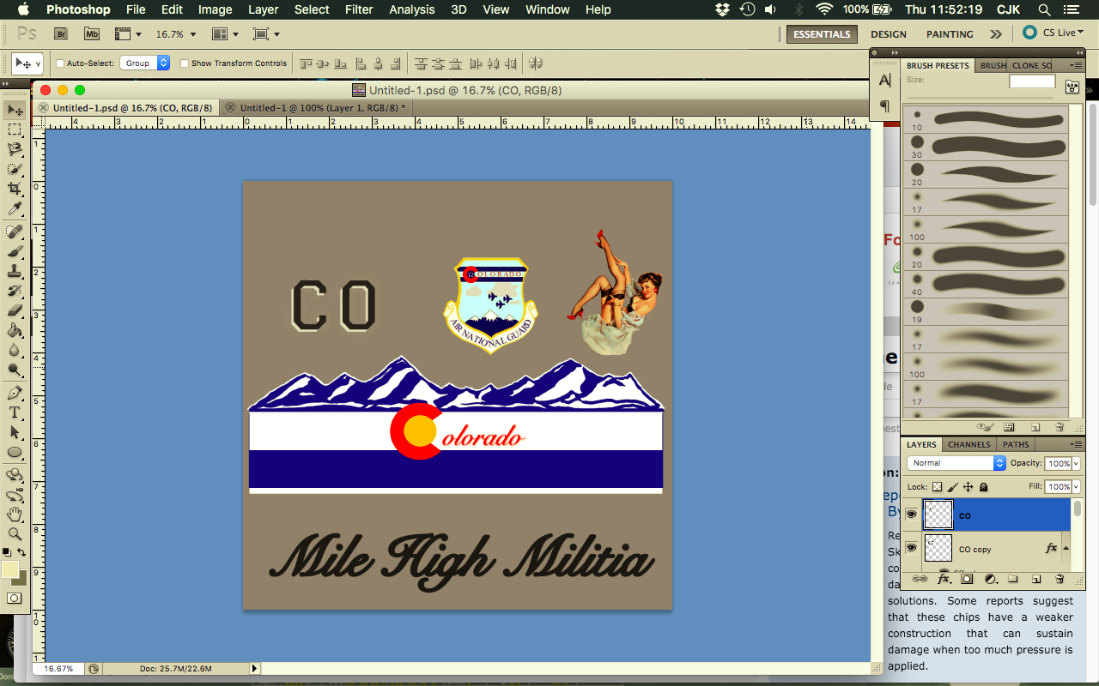The width and height of the screenshot is (1099, 686).
Task: Hide the CO copy layer
Action: point(911,548)
